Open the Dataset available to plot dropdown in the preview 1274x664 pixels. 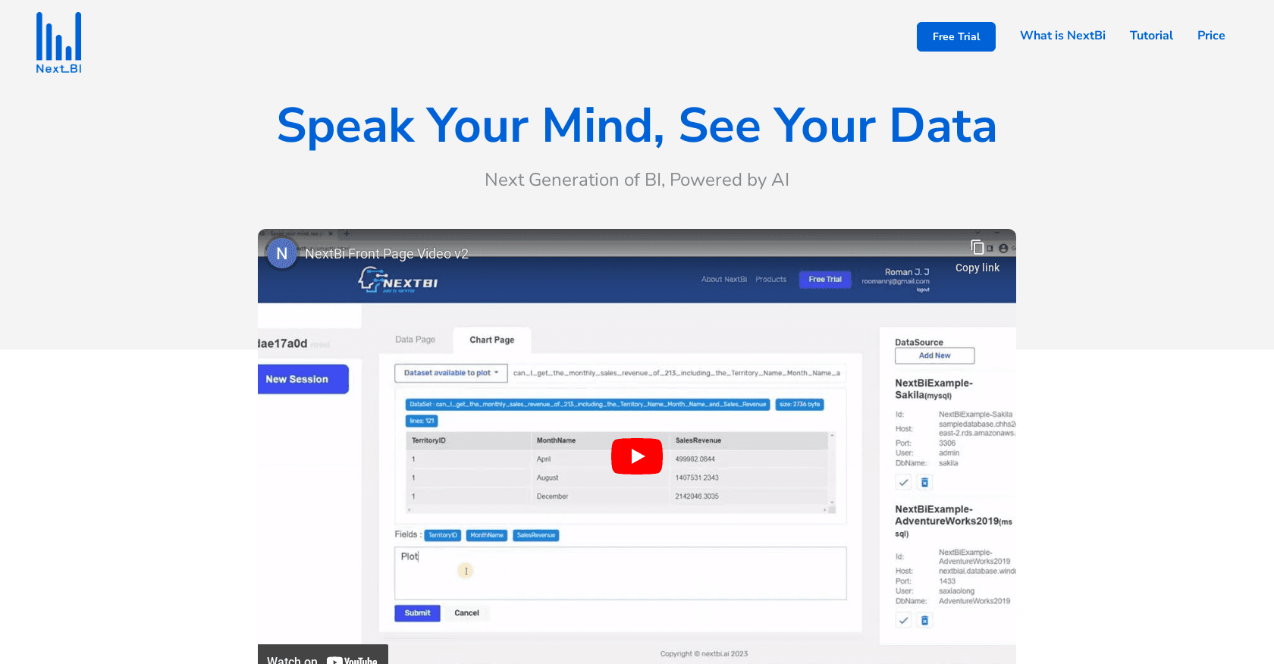pos(450,373)
